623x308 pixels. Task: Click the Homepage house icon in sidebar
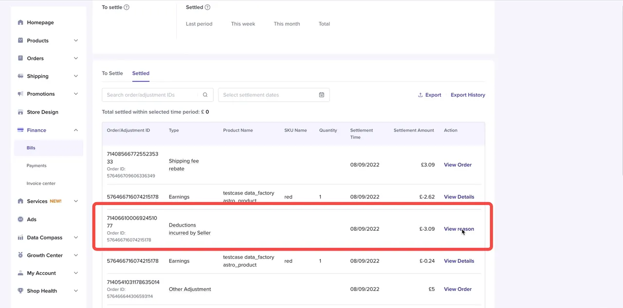pyautogui.click(x=20, y=22)
